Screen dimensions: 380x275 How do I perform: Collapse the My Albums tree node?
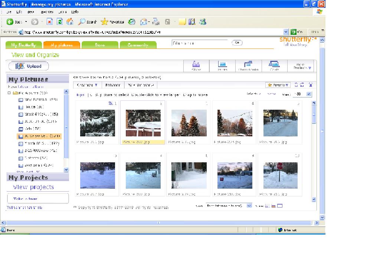pyautogui.click(x=9, y=93)
